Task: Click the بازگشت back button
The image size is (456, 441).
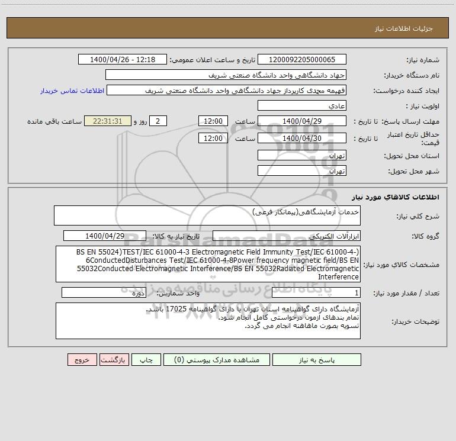Action: [114, 359]
